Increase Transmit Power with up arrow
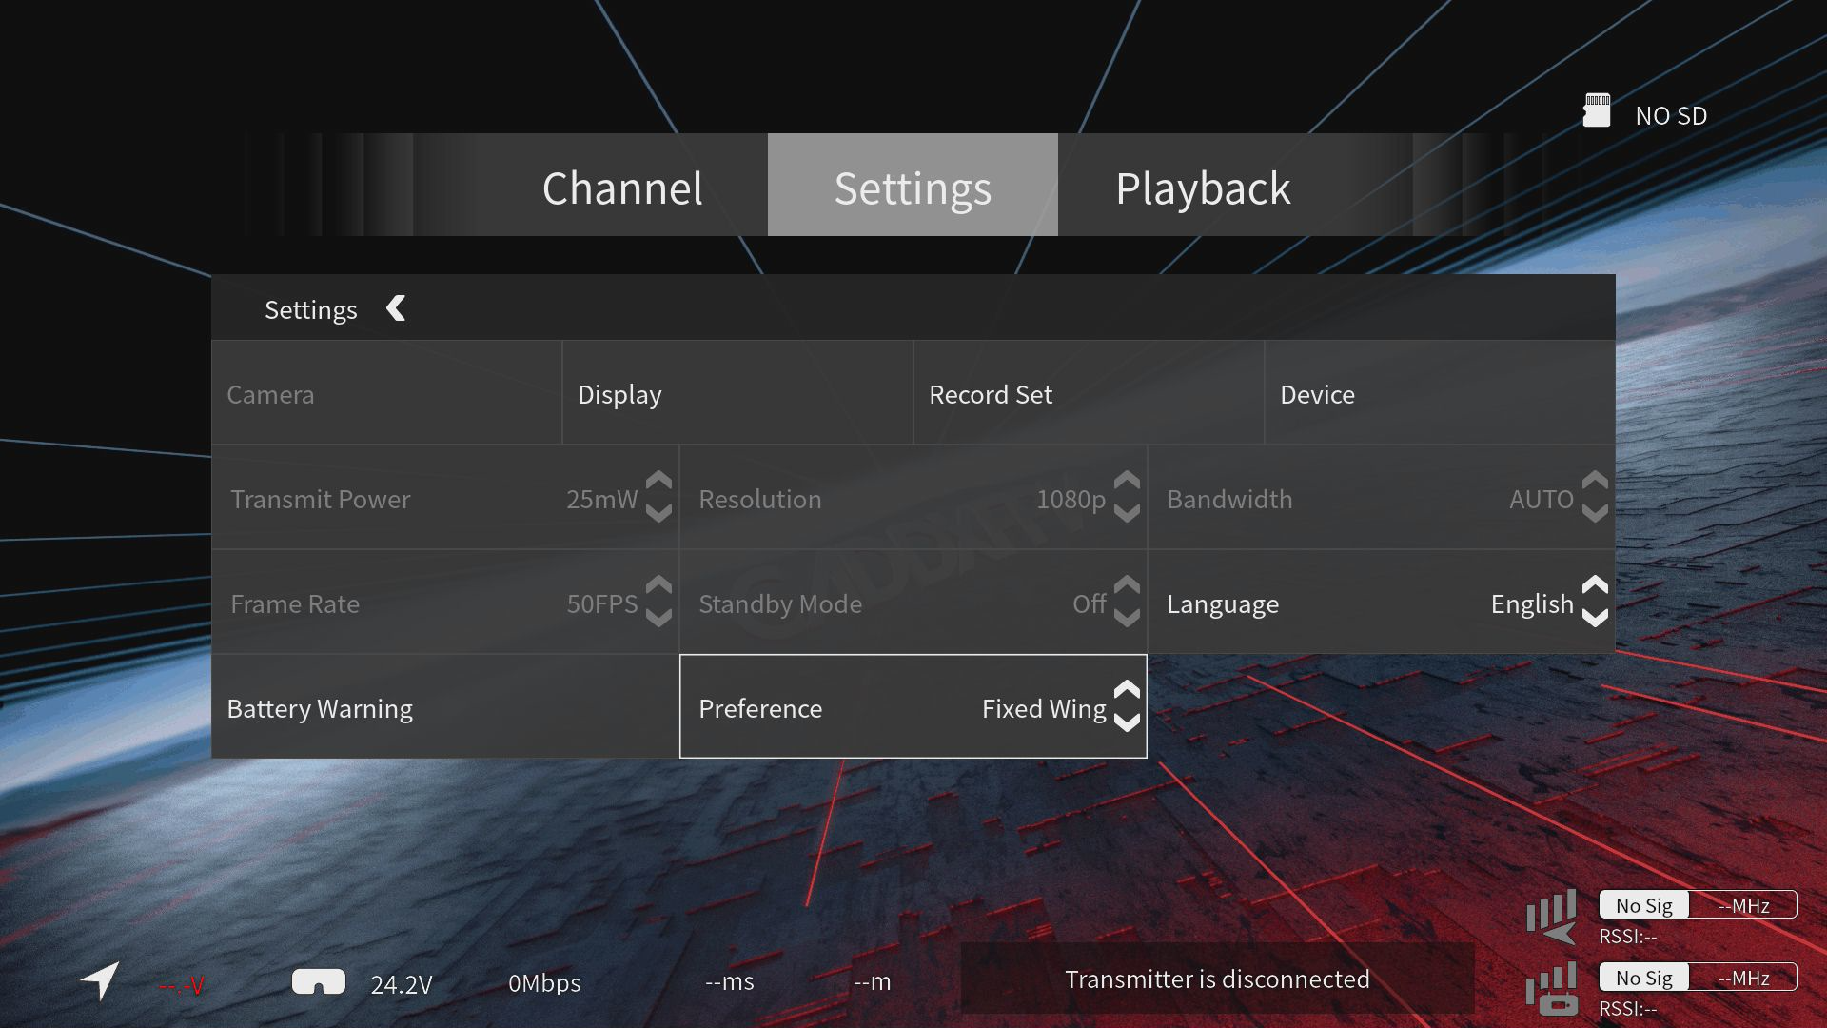 coord(658,481)
